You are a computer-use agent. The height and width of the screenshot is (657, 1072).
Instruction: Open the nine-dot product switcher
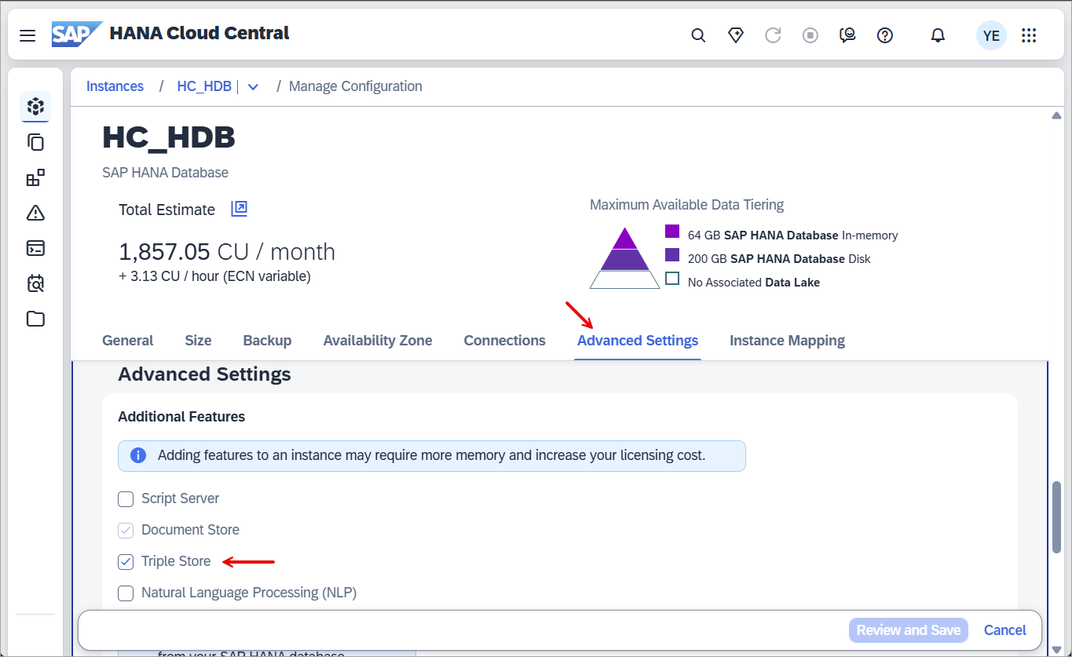1029,35
